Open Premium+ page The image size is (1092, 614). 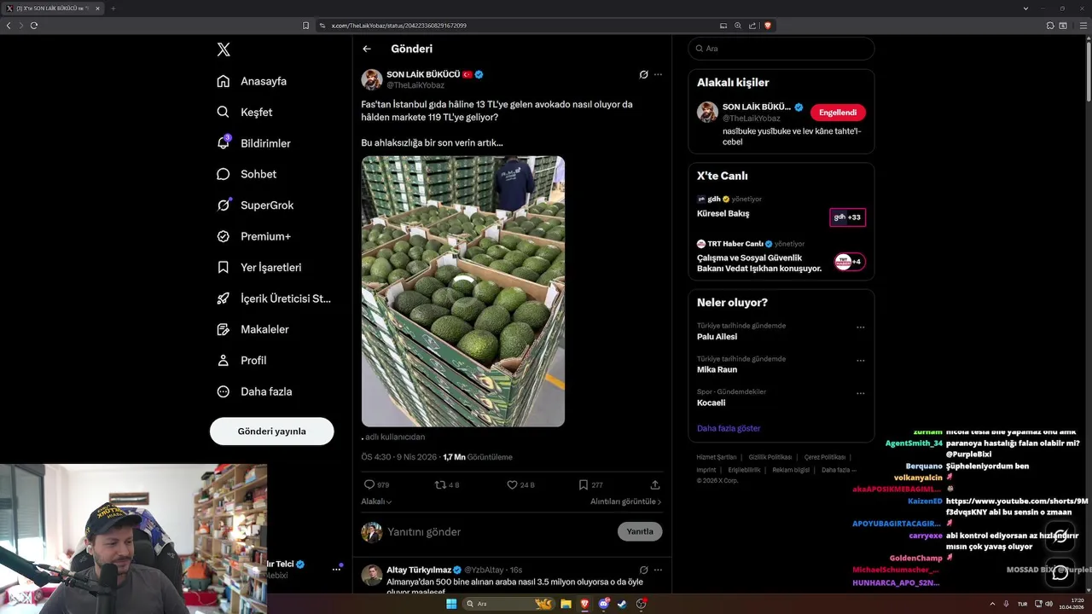(253, 236)
